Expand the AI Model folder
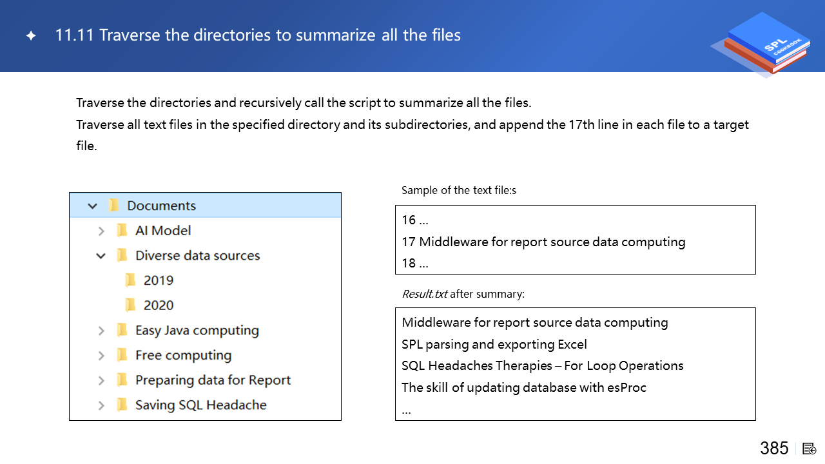 (x=101, y=231)
